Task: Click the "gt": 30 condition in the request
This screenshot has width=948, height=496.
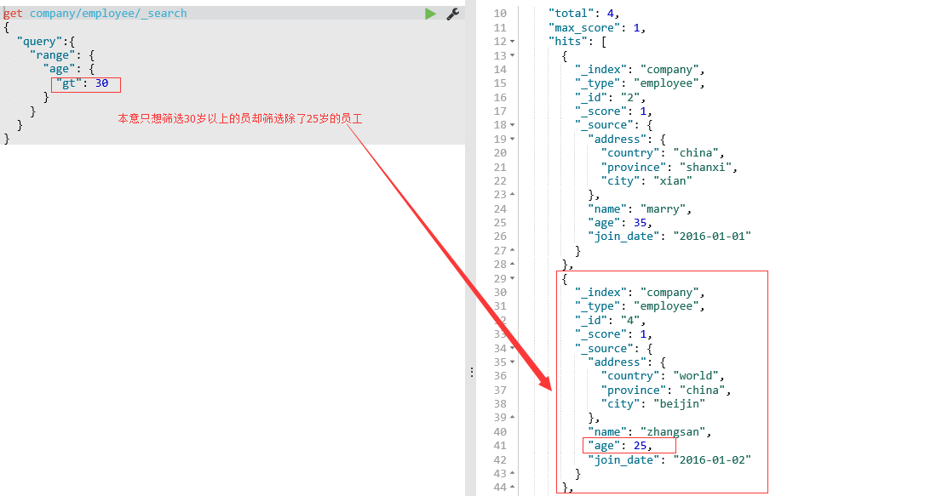Action: (x=83, y=83)
